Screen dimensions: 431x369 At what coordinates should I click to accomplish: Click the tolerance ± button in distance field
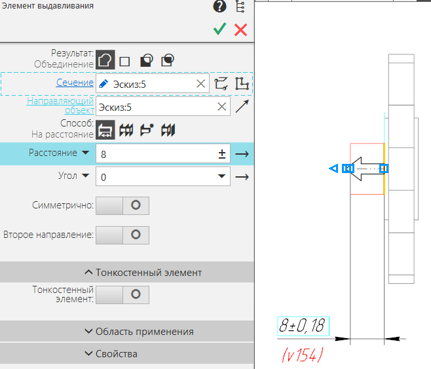[x=222, y=154]
